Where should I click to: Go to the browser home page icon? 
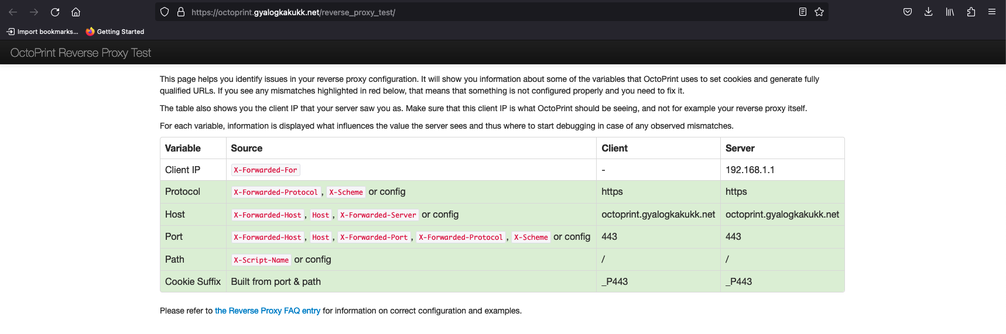(x=76, y=12)
